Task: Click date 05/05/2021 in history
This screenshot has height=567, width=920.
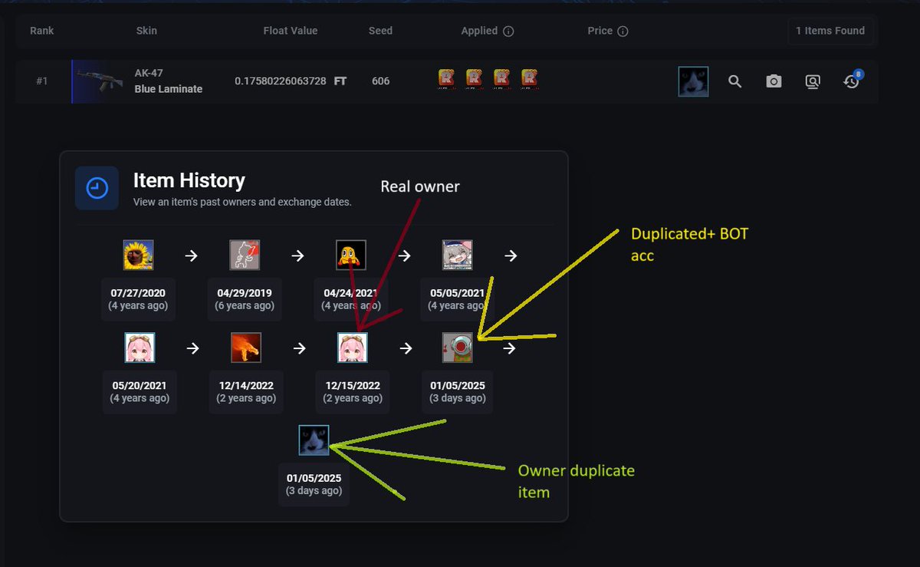Action: (458, 293)
